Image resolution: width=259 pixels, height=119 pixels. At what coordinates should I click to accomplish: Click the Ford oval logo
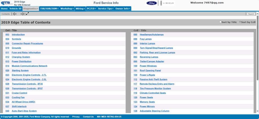152,3
